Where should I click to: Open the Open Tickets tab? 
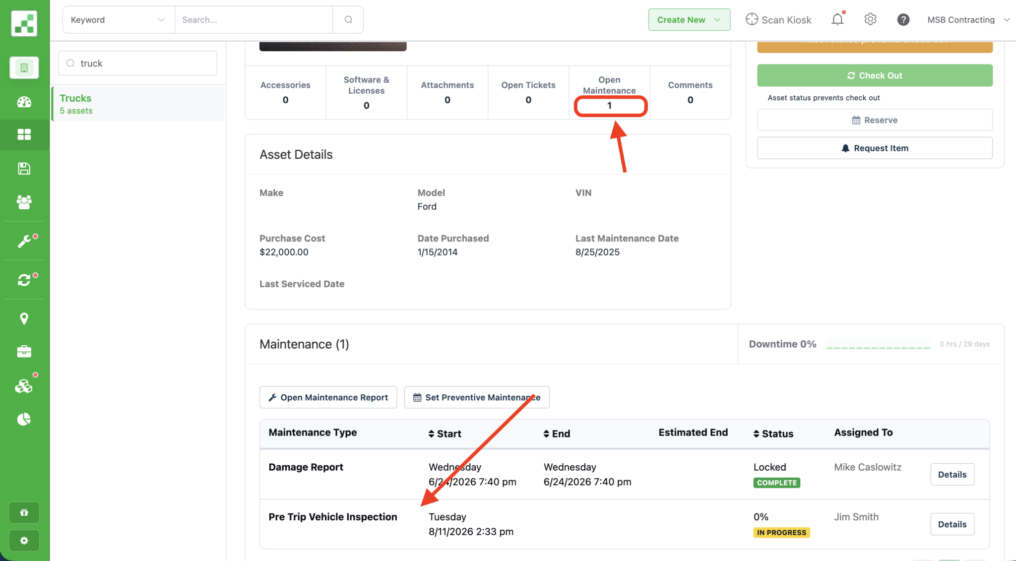(x=528, y=92)
